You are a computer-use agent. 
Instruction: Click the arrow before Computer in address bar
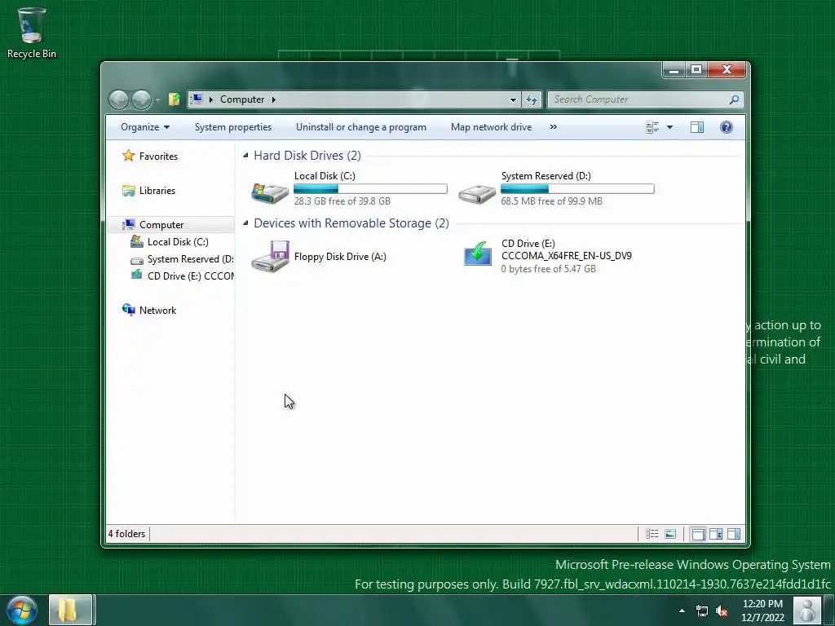[x=211, y=99]
